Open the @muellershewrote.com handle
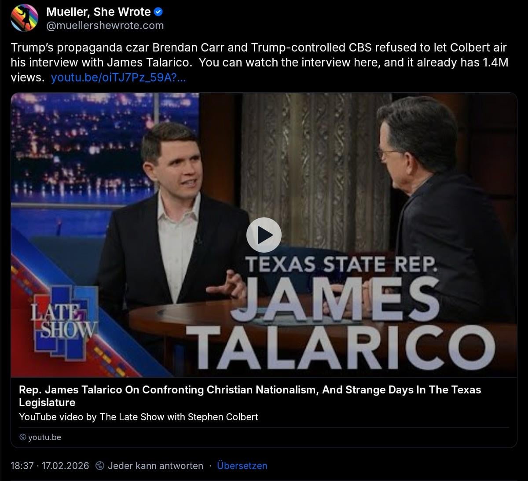The height and width of the screenshot is (481, 528). [105, 26]
